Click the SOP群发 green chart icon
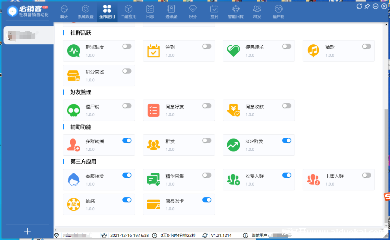390x240 pixels. (233, 145)
